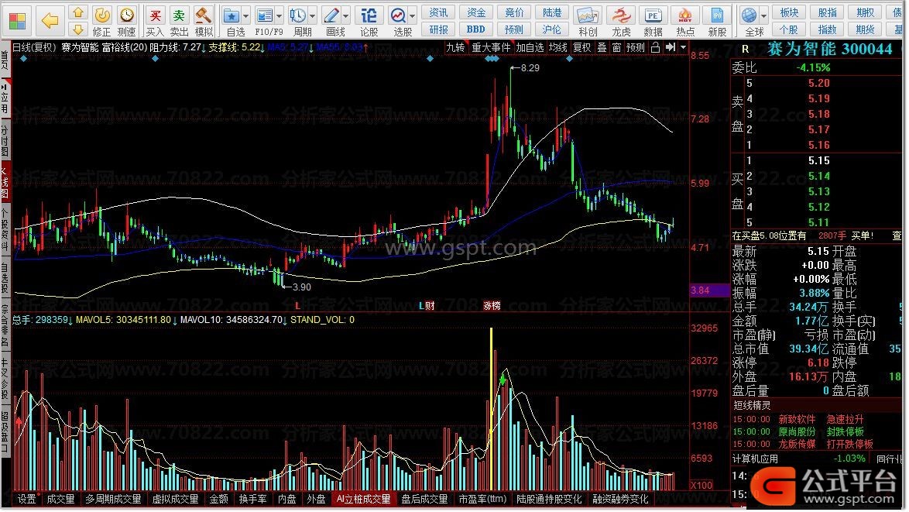Click the 买入 buy icon

[155, 22]
